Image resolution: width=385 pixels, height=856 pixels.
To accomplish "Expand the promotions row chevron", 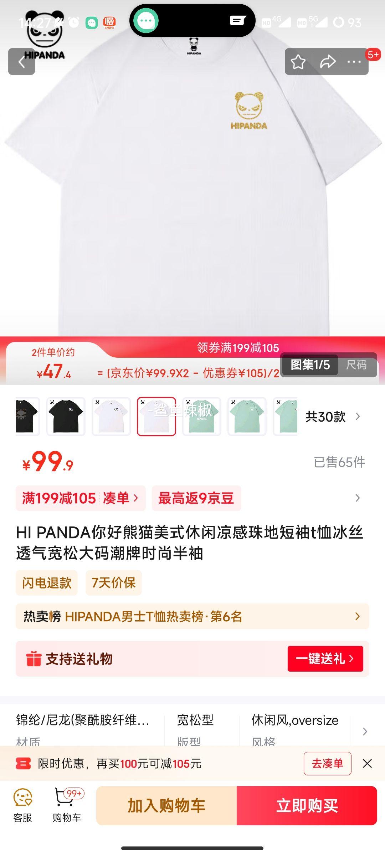I will 358,498.
